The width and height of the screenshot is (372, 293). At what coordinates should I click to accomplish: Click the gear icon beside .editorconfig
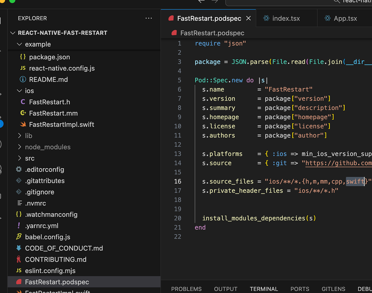(19, 169)
